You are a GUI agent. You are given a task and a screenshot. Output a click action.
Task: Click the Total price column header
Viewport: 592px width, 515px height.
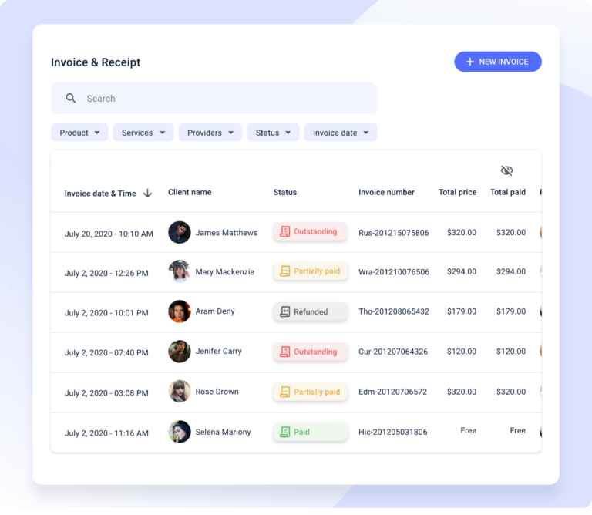pyautogui.click(x=457, y=193)
